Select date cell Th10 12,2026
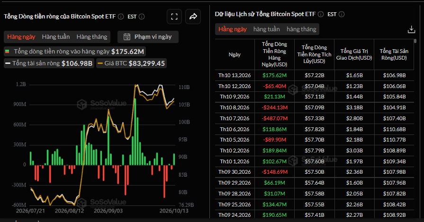The image size is (424, 222). (x=235, y=86)
